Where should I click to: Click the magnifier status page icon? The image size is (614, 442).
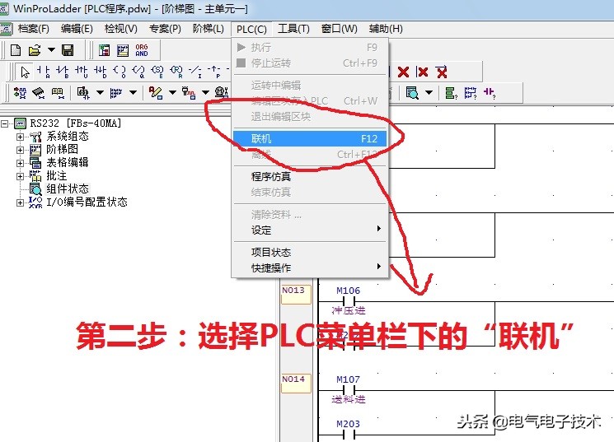(412, 93)
